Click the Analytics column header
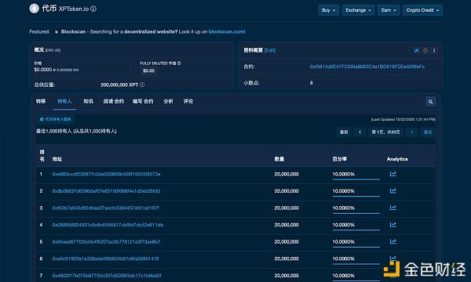Screen dimensions: 471x282 [x=397, y=159]
